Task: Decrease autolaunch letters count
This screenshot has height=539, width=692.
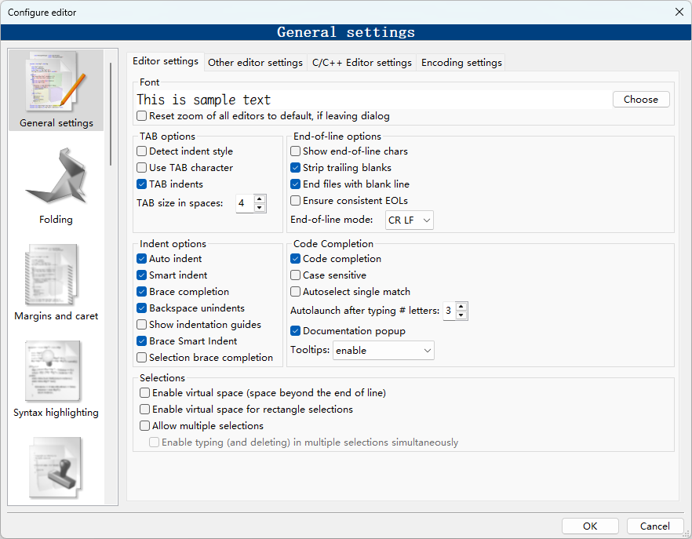Action: [x=461, y=315]
